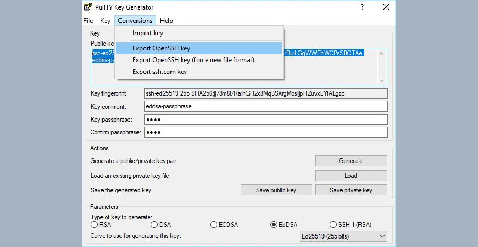478x247 pixels.
Task: Click public key scrollbar up arrow
Action: (382, 54)
